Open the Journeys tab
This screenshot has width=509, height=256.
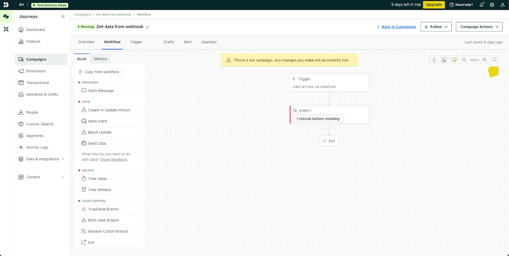[x=209, y=42]
